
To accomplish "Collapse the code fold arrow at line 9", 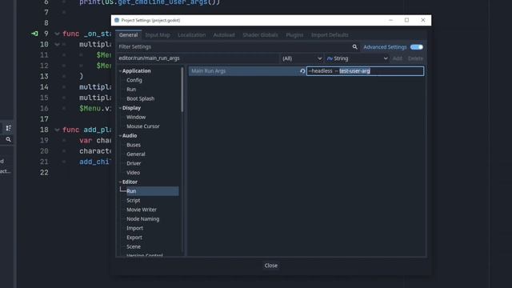I will (x=57, y=34).
